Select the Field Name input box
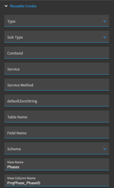Screen dimensions: 114x188 point(57,132)
